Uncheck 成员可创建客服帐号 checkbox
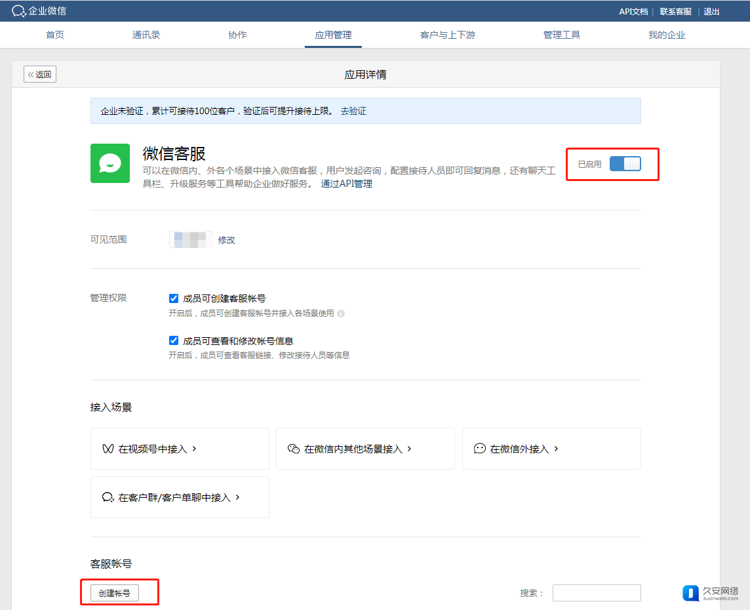The width and height of the screenshot is (750, 610). point(174,298)
